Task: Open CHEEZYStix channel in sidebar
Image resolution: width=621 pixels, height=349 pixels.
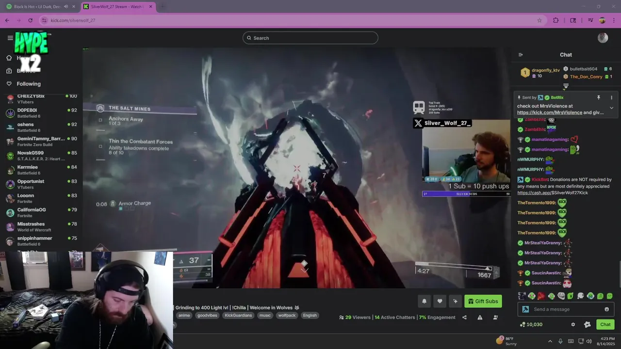Action: tap(41, 99)
